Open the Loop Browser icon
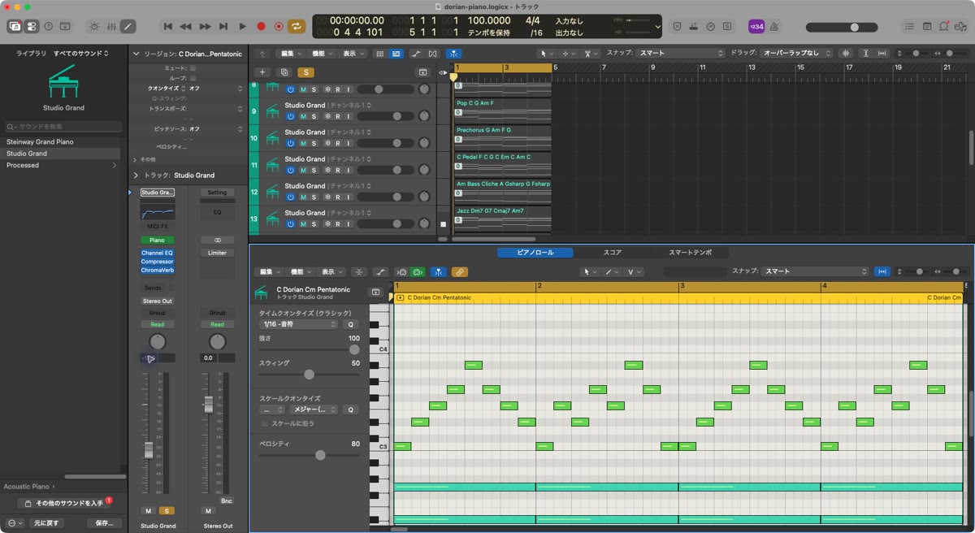This screenshot has width=975, height=533. pyautogui.click(x=944, y=26)
